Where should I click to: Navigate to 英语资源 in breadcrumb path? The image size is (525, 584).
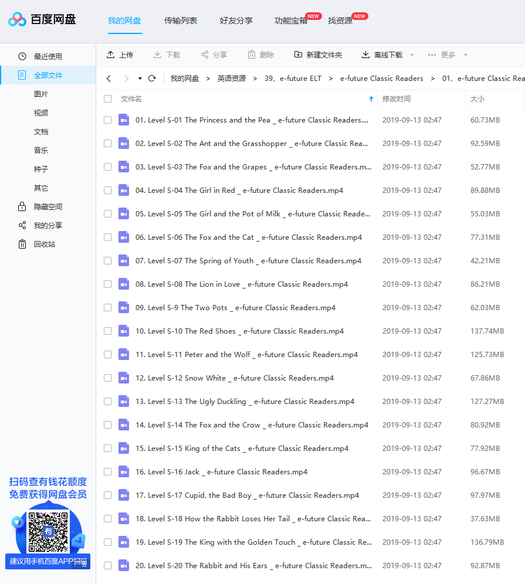tap(232, 79)
